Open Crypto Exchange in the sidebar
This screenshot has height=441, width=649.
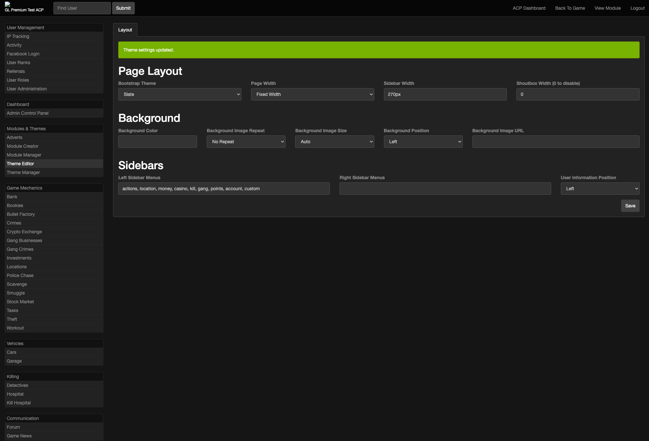tap(24, 232)
